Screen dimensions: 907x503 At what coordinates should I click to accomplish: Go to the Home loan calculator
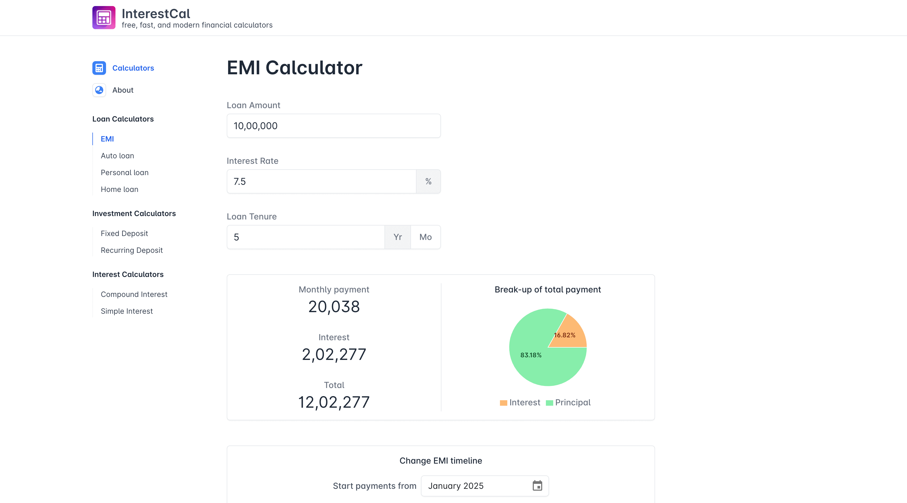coord(119,190)
